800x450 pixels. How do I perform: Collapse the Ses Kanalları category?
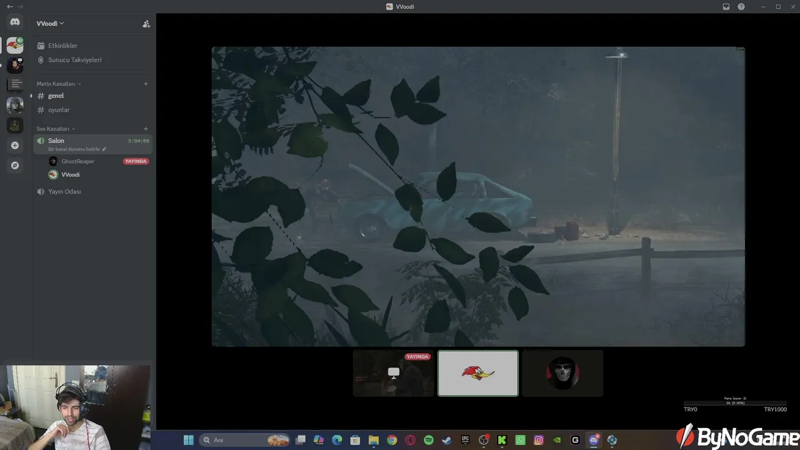[x=56, y=129]
